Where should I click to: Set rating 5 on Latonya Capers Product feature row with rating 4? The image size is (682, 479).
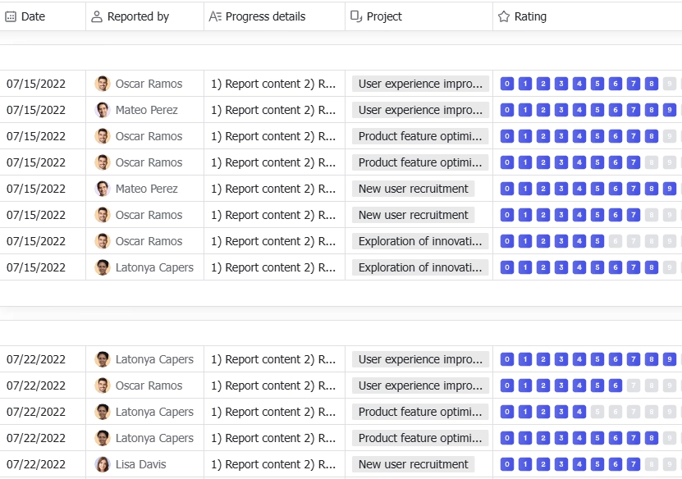coord(597,412)
